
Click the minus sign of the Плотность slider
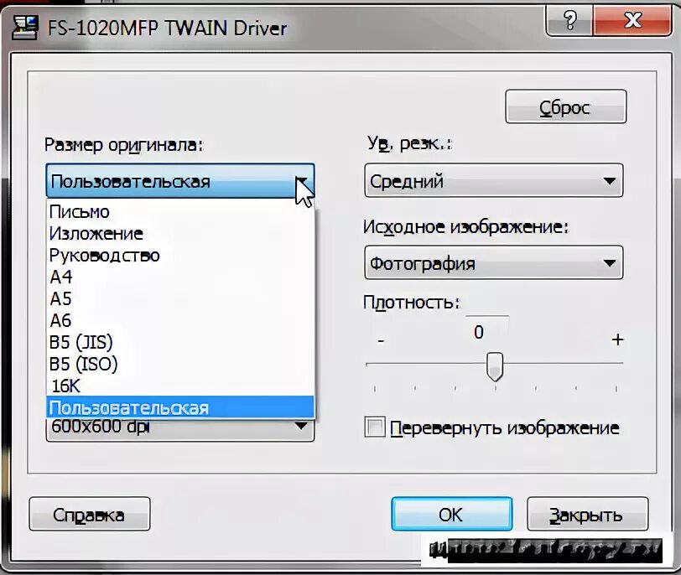[x=381, y=340]
